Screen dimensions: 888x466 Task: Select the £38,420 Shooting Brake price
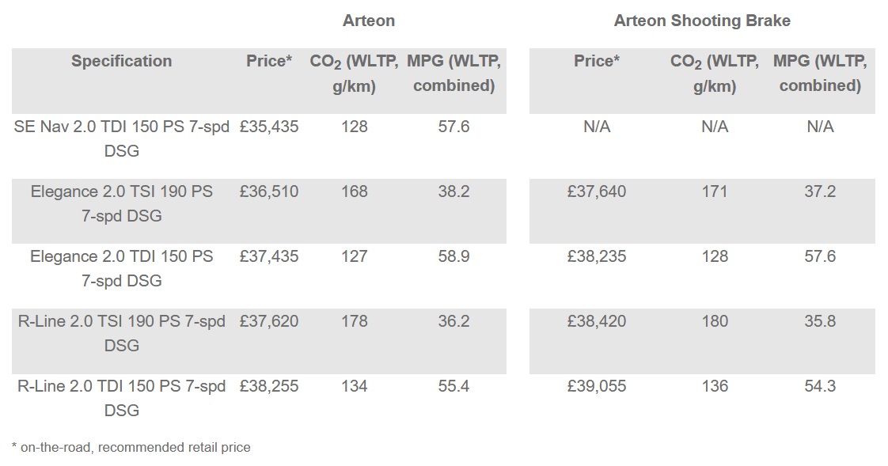tap(597, 321)
